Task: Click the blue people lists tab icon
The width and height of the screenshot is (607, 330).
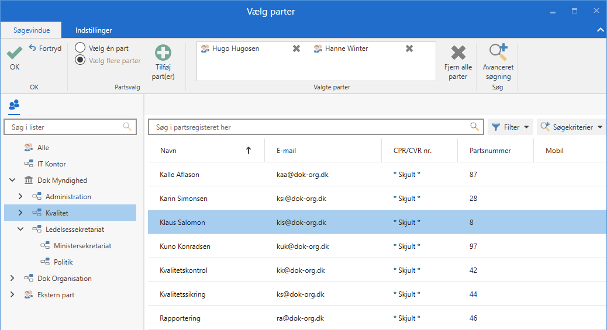Action: click(14, 105)
